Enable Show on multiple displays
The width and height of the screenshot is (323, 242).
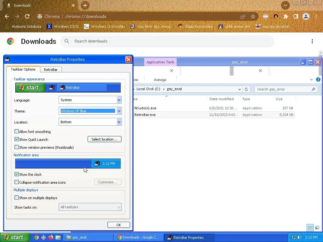[x=16, y=197]
